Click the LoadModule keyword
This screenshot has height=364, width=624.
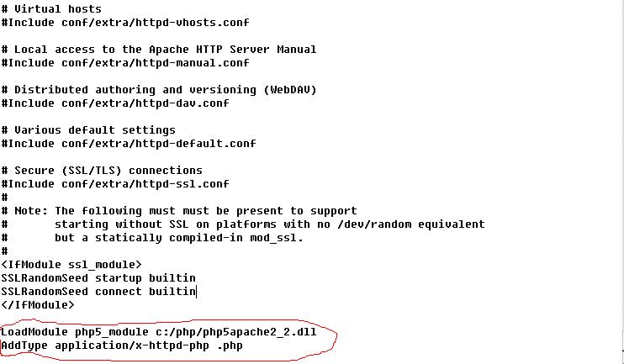tap(34, 332)
